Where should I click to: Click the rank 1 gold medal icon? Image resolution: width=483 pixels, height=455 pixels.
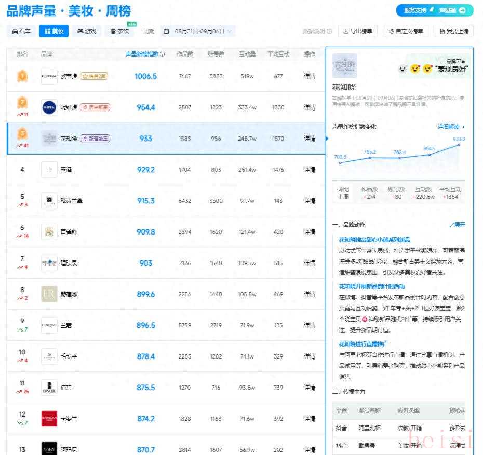pyautogui.click(x=22, y=76)
